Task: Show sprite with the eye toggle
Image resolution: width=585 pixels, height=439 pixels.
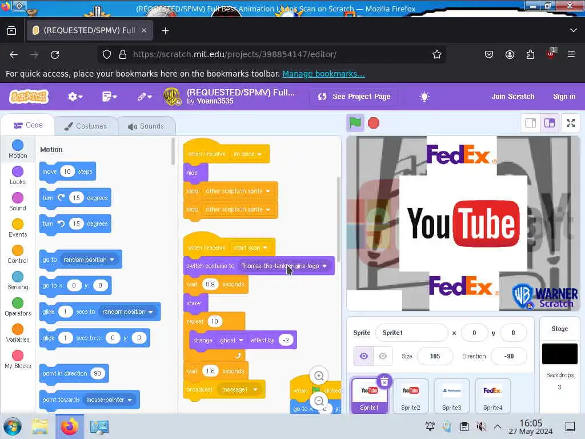Action: point(364,356)
